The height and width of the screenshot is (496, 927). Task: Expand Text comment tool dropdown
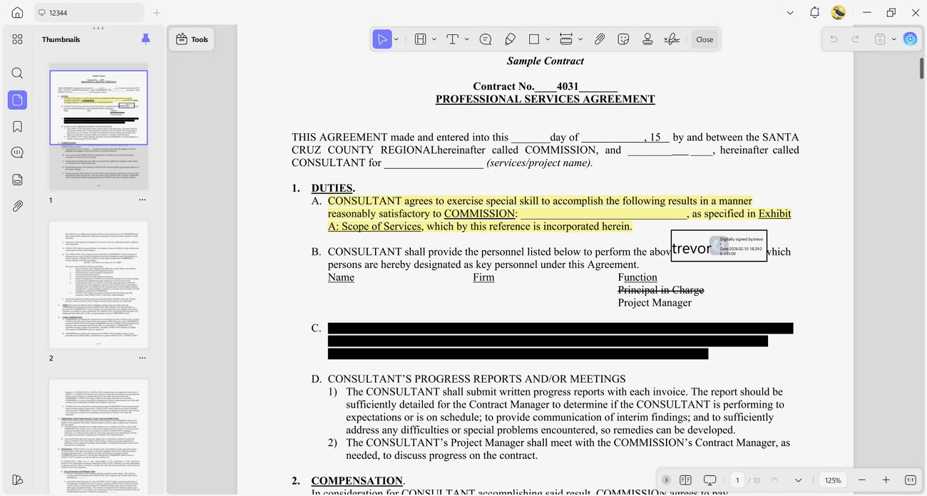click(467, 39)
